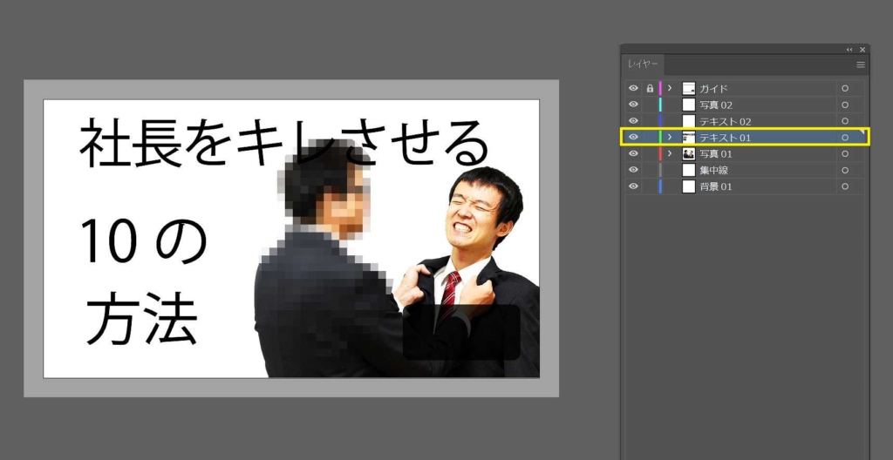
Task: Click the target circle of 背景 01
Action: [845, 186]
